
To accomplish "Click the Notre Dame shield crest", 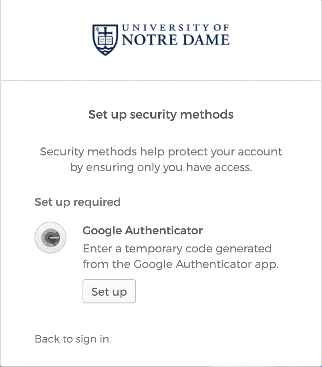I will [x=105, y=40].
